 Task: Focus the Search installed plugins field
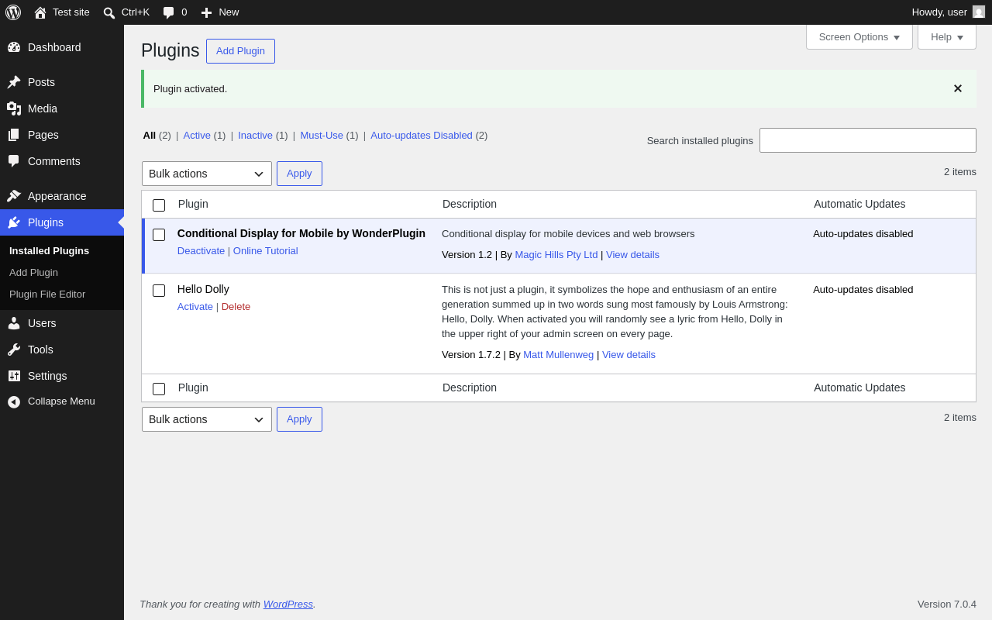(x=868, y=140)
